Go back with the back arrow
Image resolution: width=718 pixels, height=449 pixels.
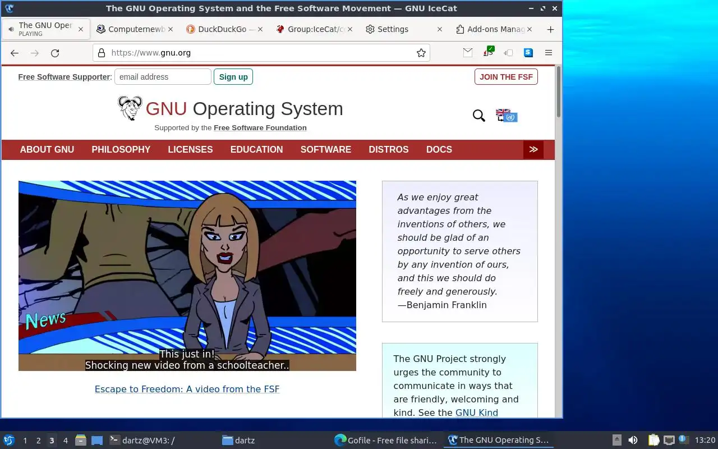pos(15,53)
